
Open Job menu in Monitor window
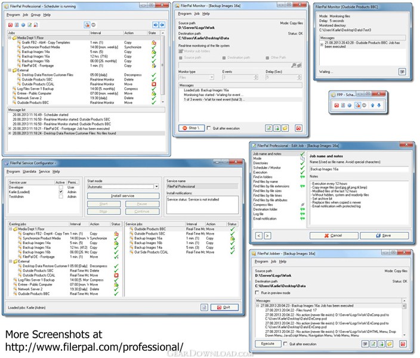tap(197, 14)
